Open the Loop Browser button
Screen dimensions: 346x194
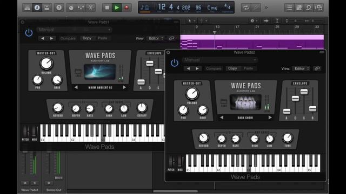click(x=309, y=8)
